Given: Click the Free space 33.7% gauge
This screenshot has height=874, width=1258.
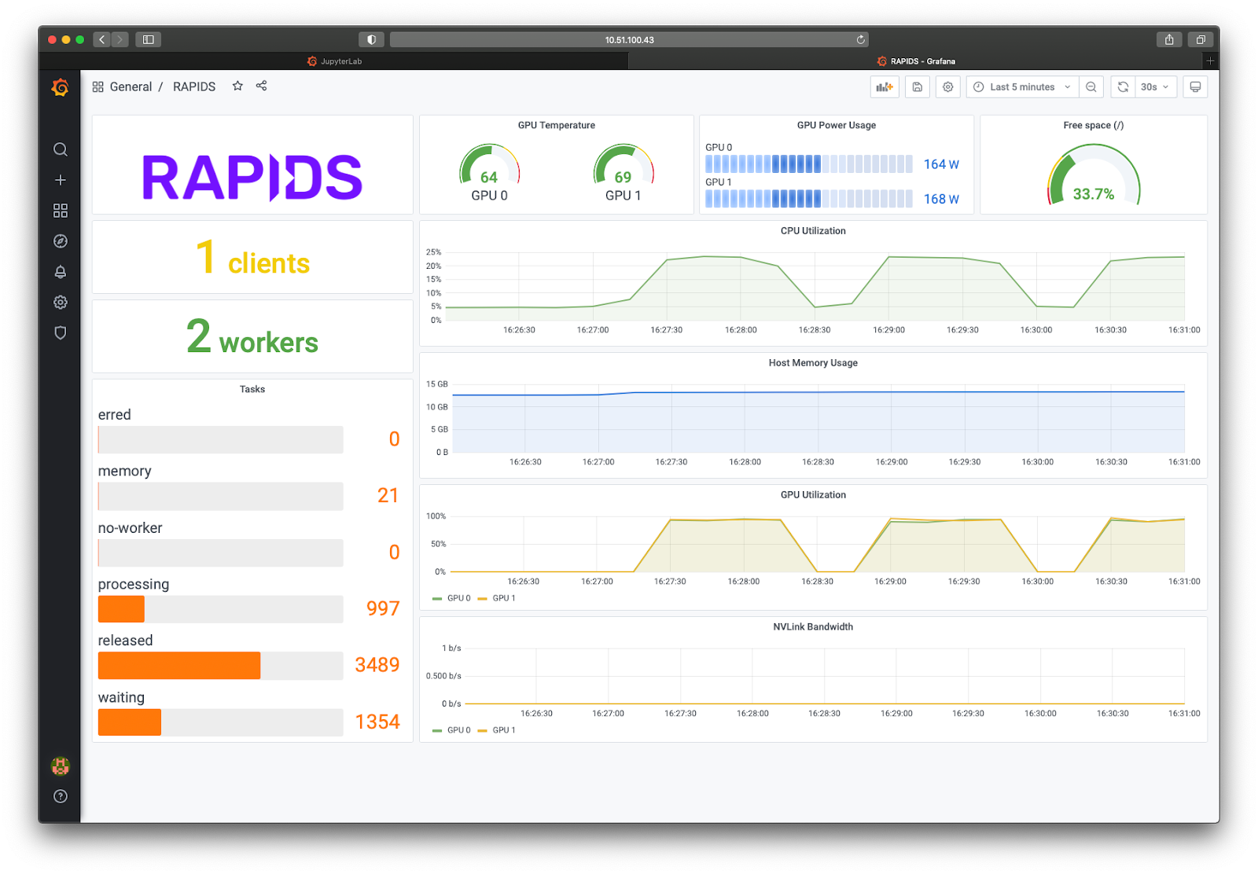Looking at the screenshot, I should 1094,174.
